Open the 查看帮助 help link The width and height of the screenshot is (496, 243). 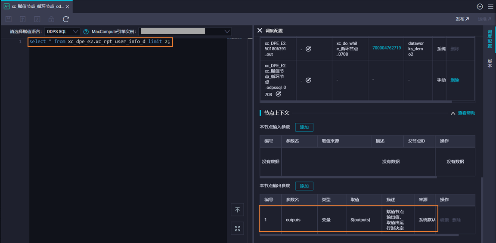[x=467, y=113]
